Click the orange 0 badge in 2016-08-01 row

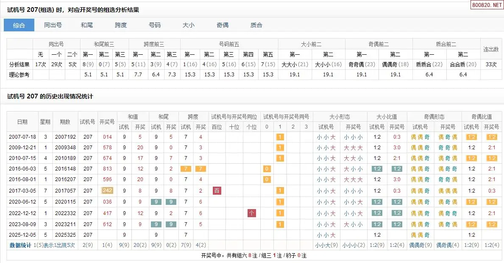click(x=267, y=179)
